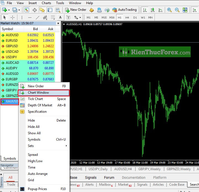
Task: Switch chart to candlesticks mode
Action: [x=153, y=10]
